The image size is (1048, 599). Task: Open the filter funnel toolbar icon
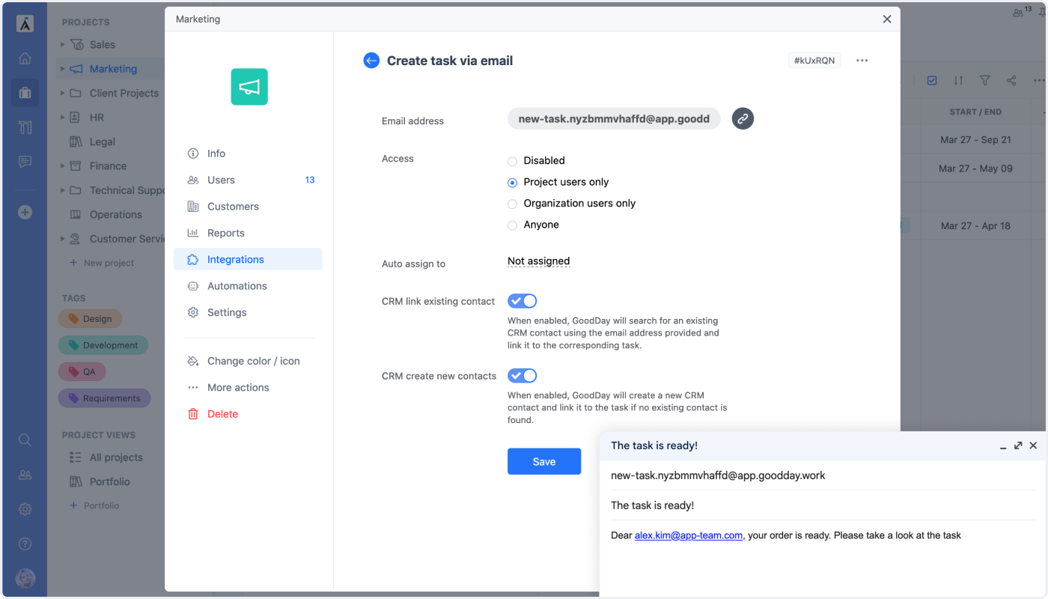pos(985,80)
